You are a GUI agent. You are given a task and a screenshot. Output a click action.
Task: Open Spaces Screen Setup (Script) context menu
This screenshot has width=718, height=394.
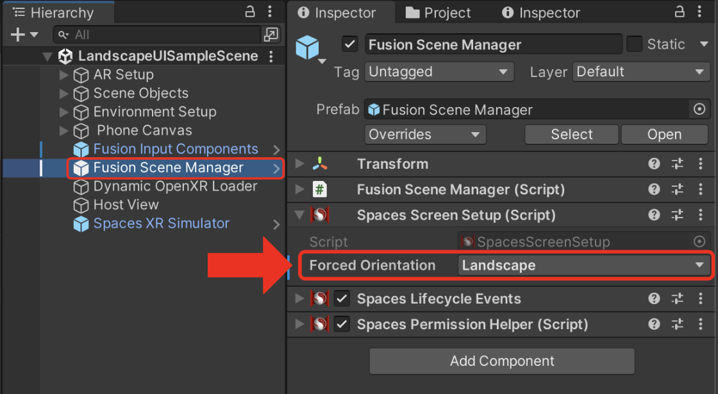(700, 215)
